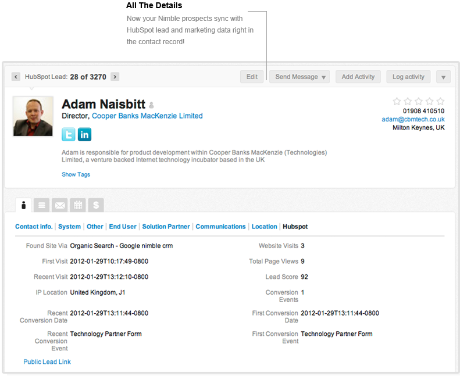Select the Hubspot section
460x376 pixels.
pos(295,227)
